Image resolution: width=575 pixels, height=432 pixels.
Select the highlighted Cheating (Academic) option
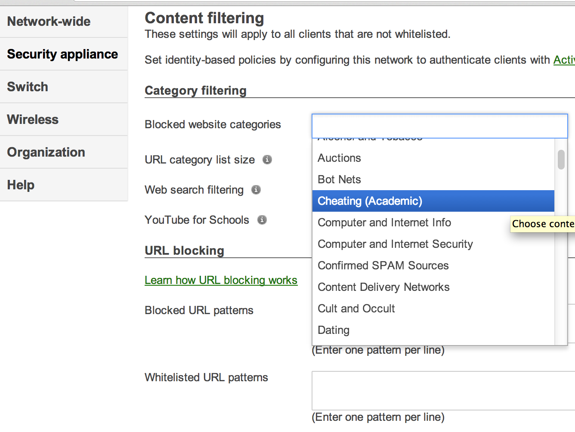[x=370, y=201]
